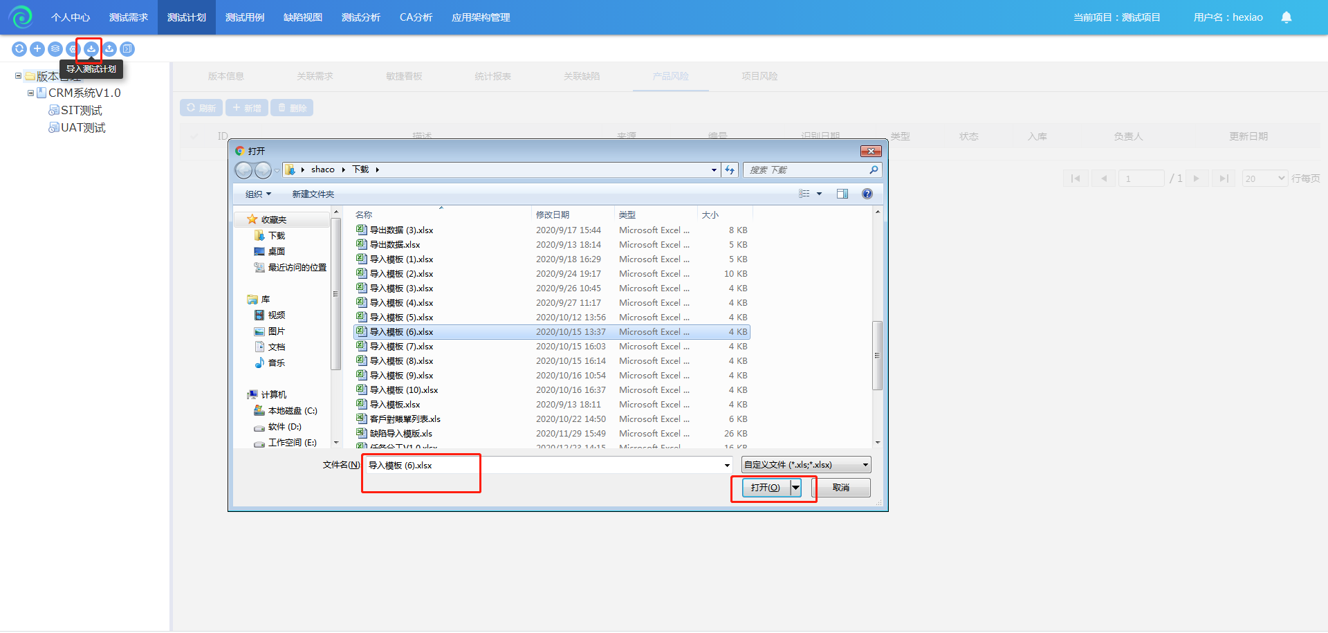Click the 新建文件夹 button
The image size is (1328, 633).
tap(313, 194)
